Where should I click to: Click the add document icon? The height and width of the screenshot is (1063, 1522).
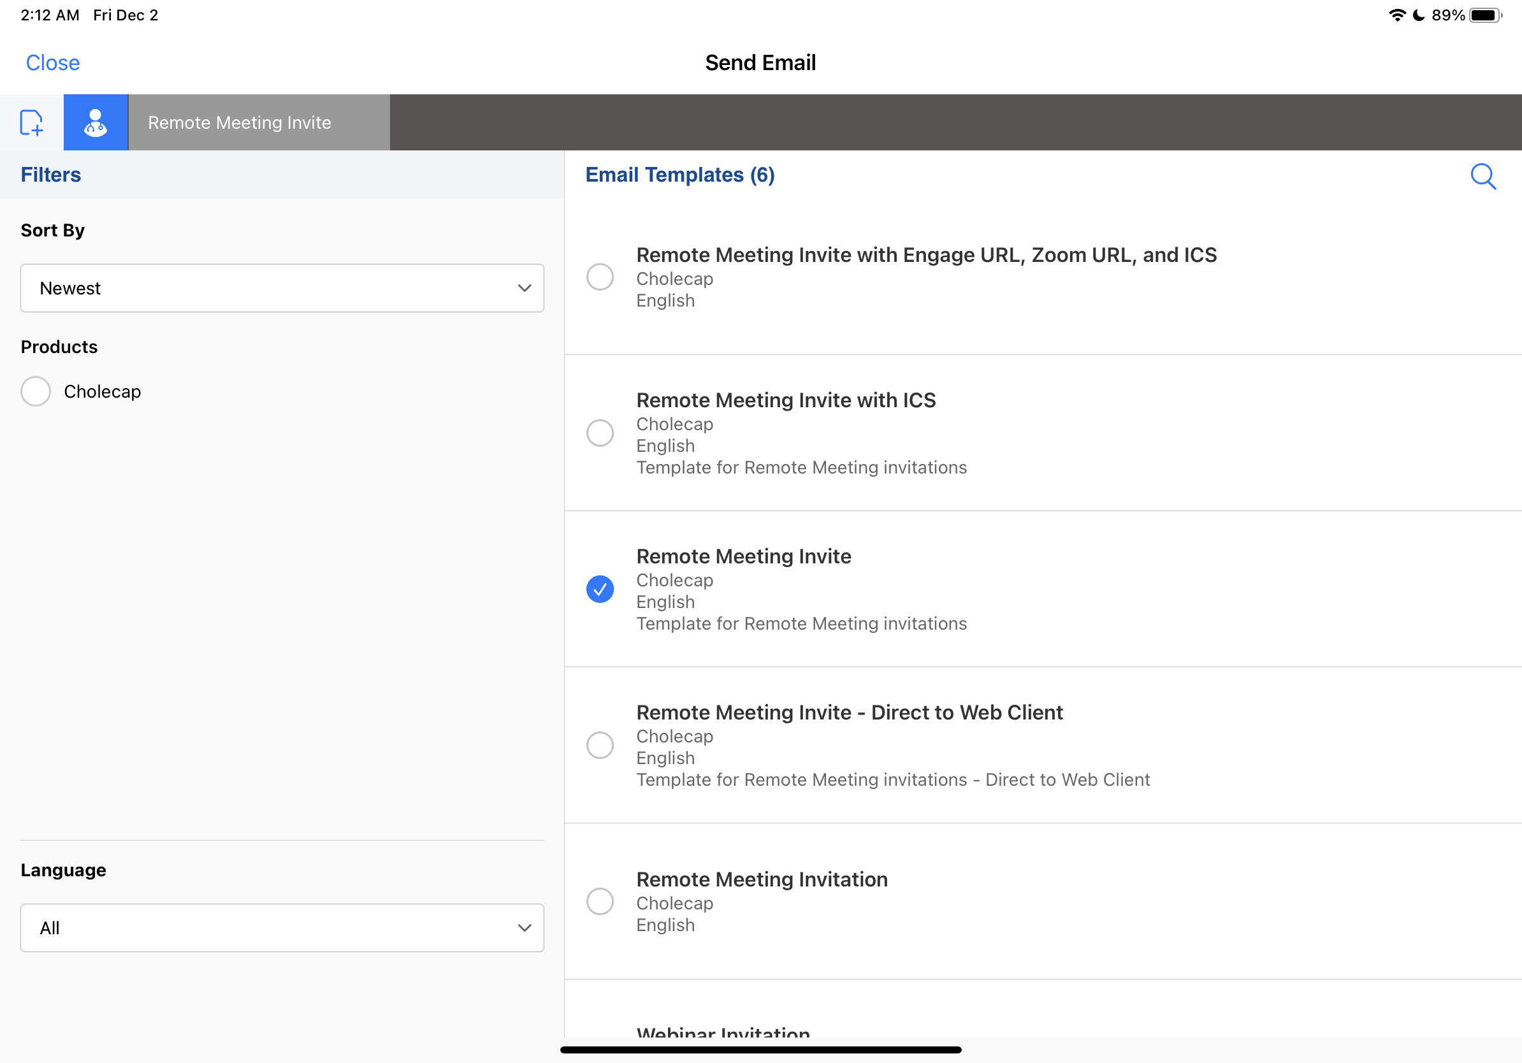(31, 122)
